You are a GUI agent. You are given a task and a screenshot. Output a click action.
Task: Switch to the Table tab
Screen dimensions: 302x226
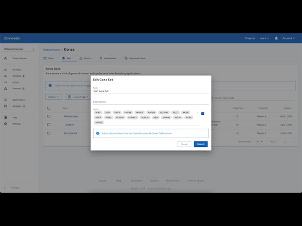48,58
